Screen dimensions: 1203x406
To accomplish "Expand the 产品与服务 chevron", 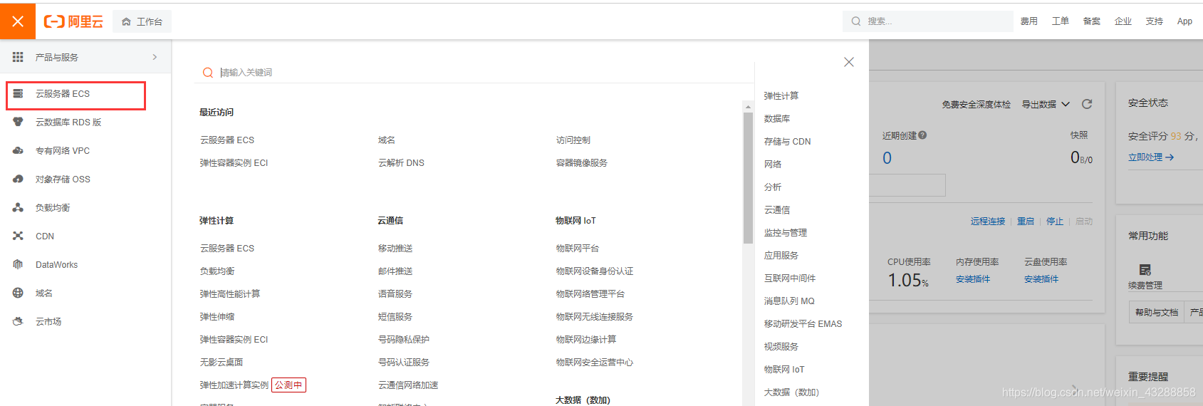I will pos(155,57).
